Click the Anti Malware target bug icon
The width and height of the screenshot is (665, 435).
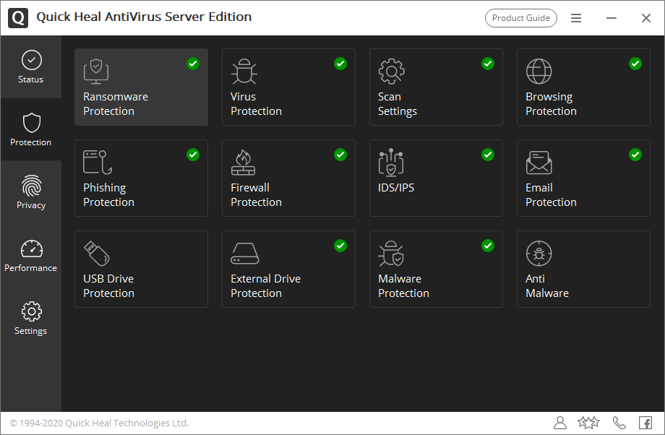(539, 254)
